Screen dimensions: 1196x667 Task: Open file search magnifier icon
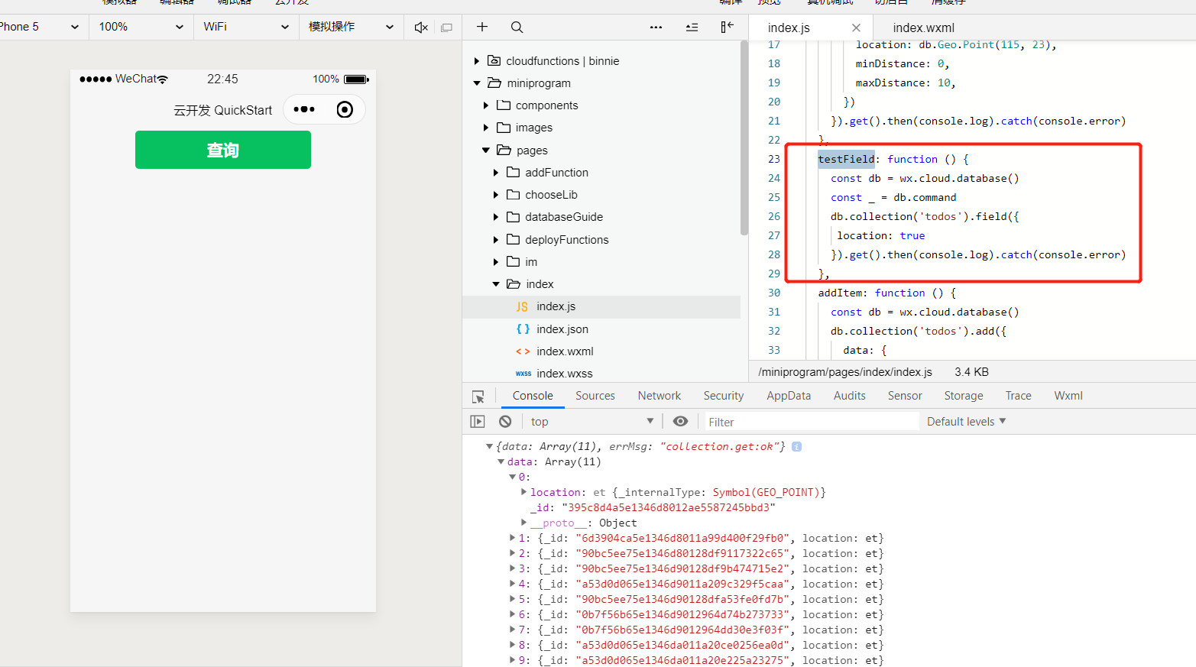[x=517, y=28]
